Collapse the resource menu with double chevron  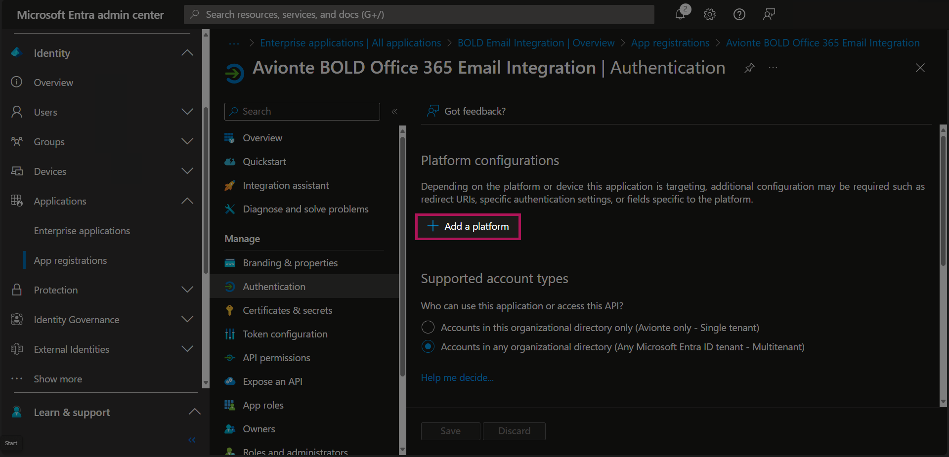(x=394, y=112)
